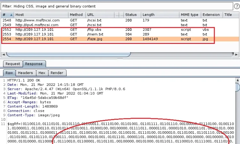Sort by the Host column header
This screenshot has width=240, height=144.
[x=41, y=15]
